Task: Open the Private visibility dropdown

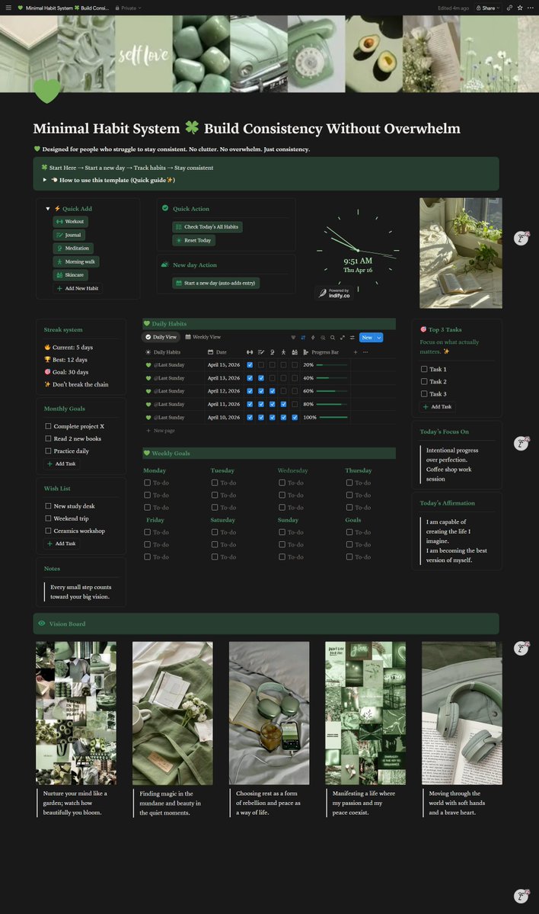Action: click(128, 8)
